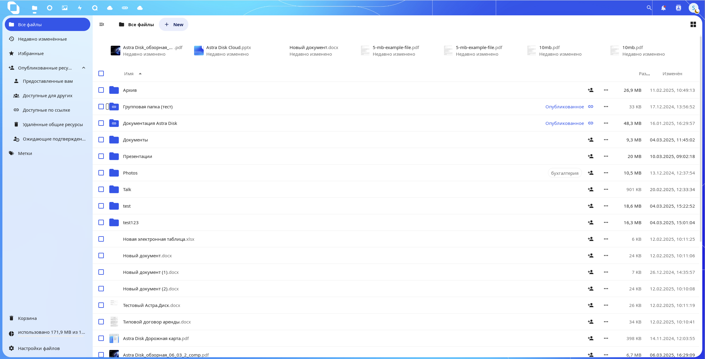Viewport: 705px width, 359px height.
Task: Click share icon for test123 folder
Action: pos(591,222)
